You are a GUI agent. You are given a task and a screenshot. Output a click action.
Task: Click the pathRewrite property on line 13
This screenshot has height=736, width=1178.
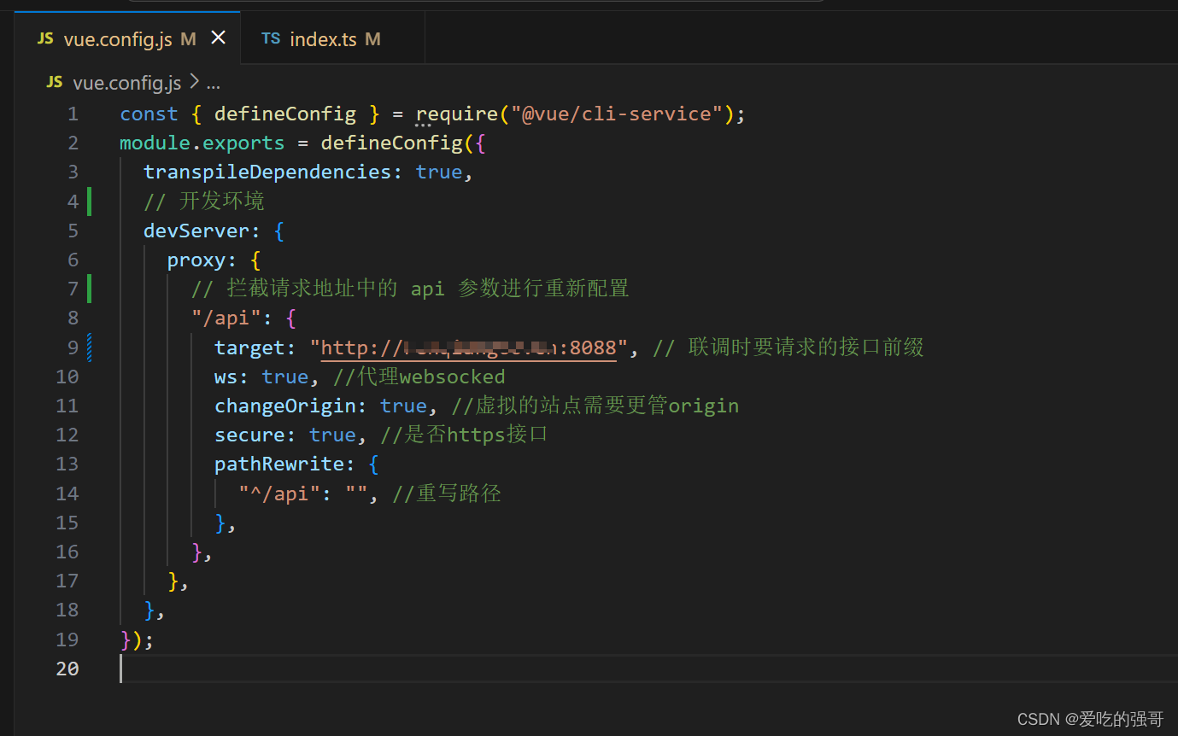281,464
